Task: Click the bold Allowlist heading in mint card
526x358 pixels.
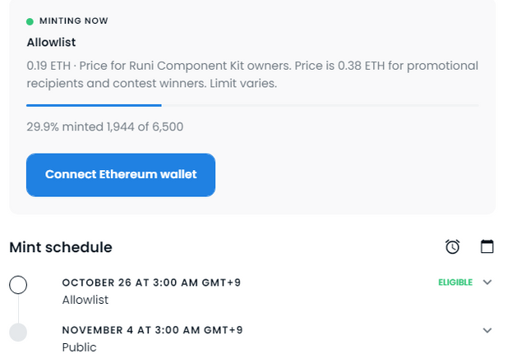Action: click(x=51, y=42)
